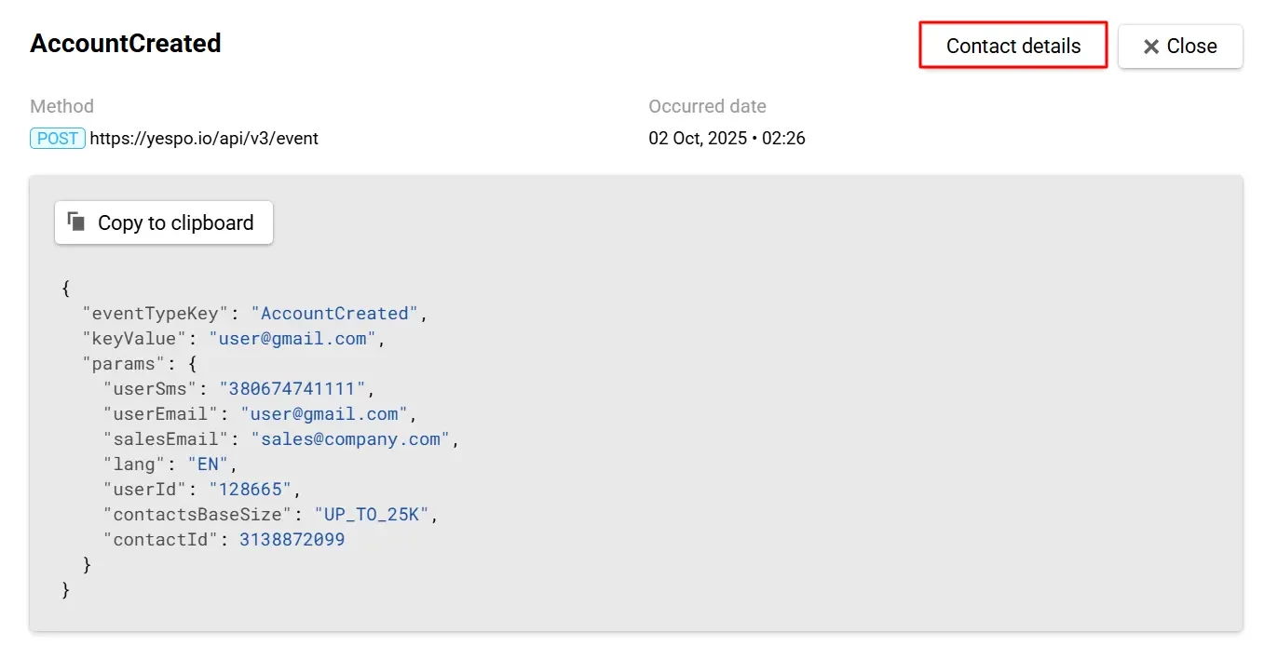Click the salesEmail value sales@company.com
The image size is (1264, 660).
tap(349, 439)
